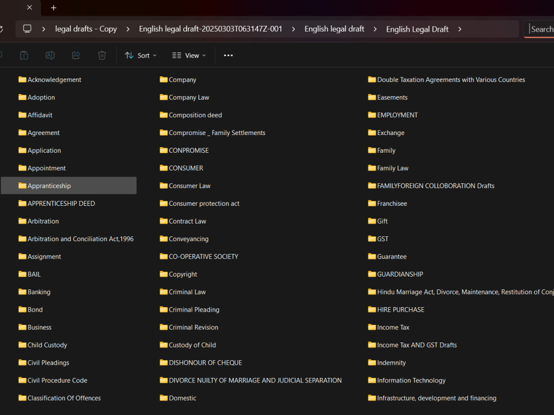
Task: Select the CO-OPERATIVE SOCIETY folder name
Action: point(203,257)
